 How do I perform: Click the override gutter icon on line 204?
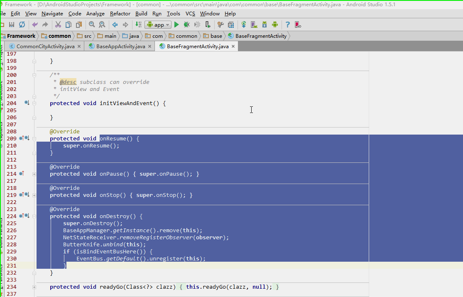pyautogui.click(x=27, y=103)
